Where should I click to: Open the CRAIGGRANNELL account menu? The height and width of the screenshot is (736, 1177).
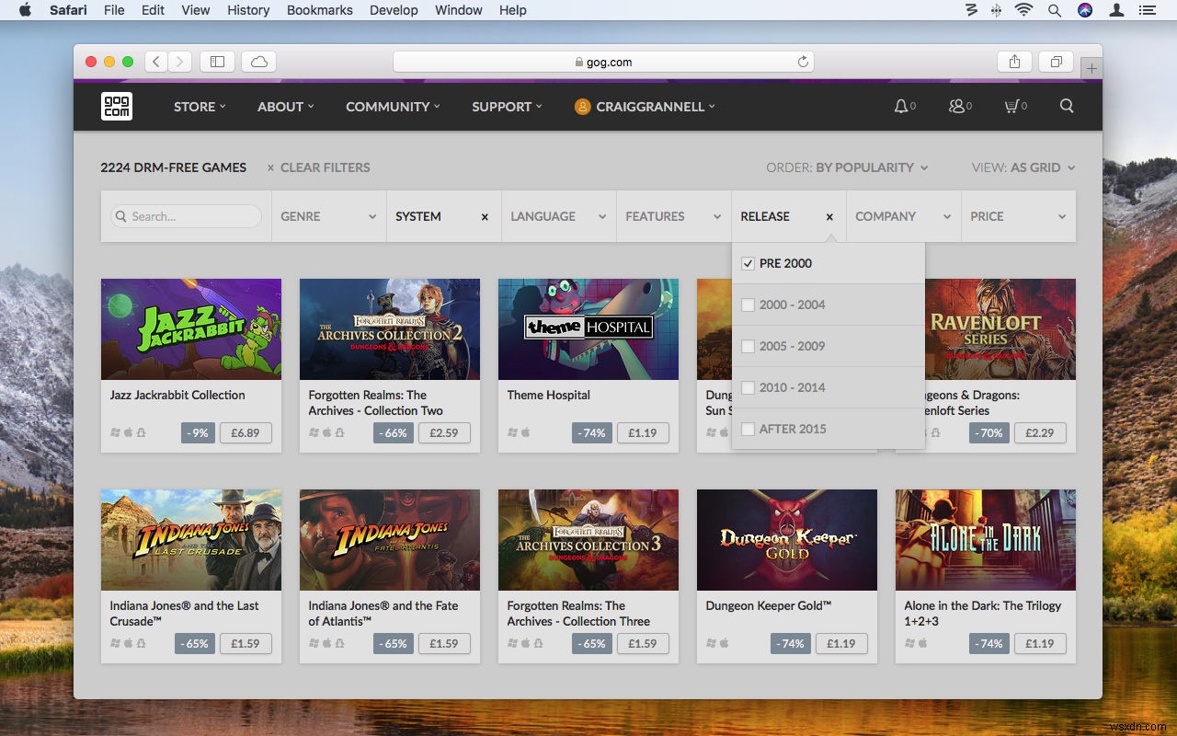644,106
